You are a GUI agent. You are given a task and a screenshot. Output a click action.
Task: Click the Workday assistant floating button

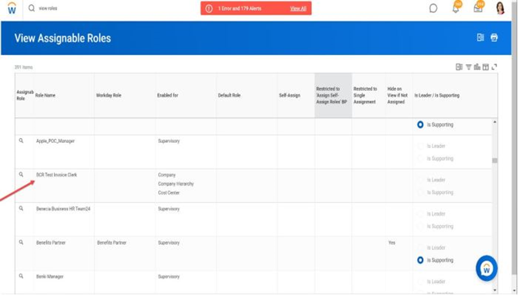486,268
